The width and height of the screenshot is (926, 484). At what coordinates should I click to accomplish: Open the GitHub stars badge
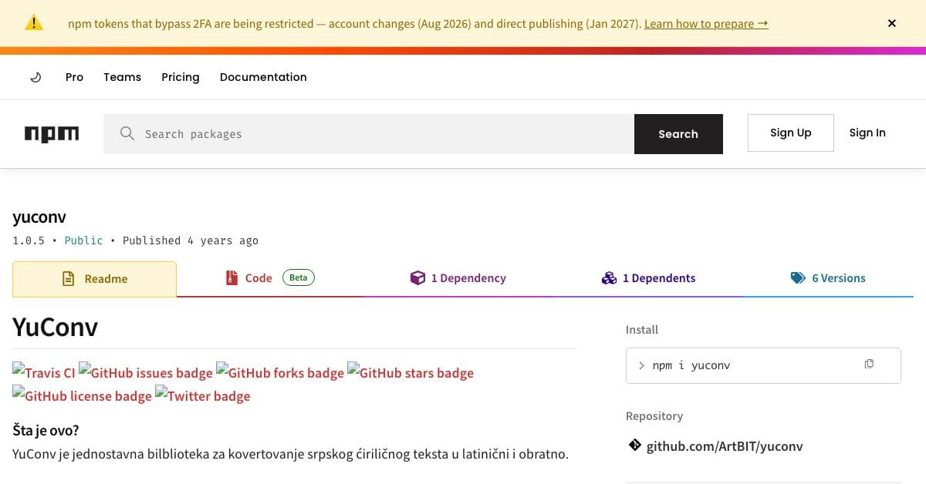tap(411, 372)
